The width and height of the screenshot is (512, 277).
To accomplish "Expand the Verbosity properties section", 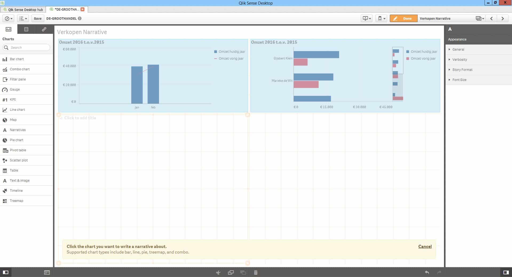I will pyautogui.click(x=479, y=60).
